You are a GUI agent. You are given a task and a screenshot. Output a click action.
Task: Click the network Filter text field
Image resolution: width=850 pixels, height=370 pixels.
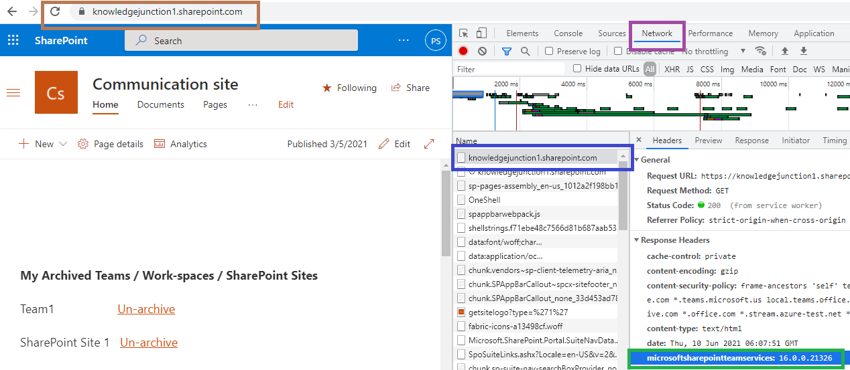click(x=509, y=69)
